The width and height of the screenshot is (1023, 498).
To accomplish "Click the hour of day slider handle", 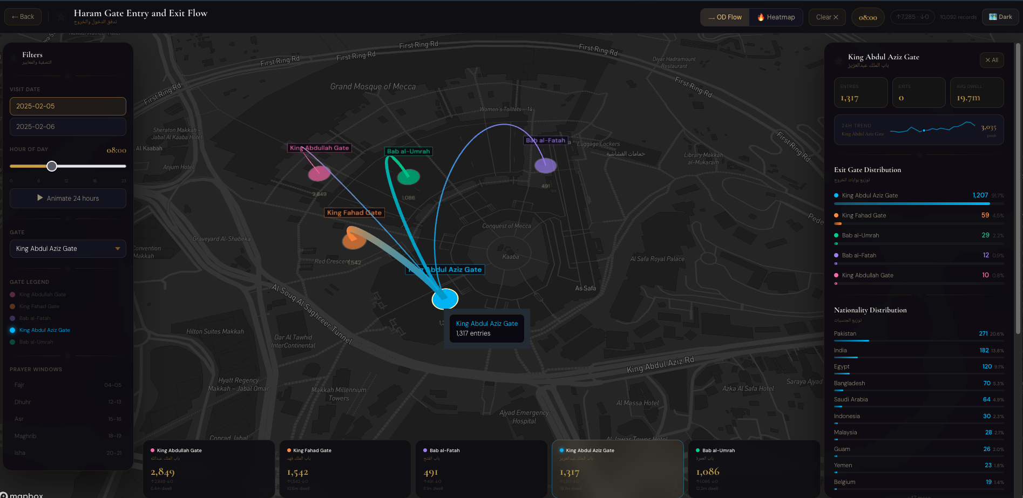I will point(52,166).
